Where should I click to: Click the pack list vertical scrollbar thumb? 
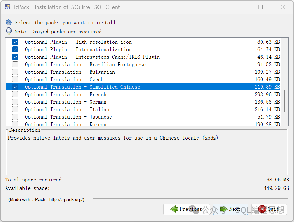[x=284, y=101]
